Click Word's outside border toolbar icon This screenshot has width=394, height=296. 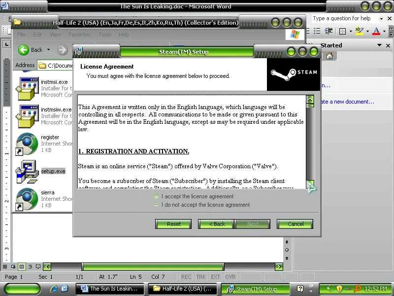click(x=342, y=31)
